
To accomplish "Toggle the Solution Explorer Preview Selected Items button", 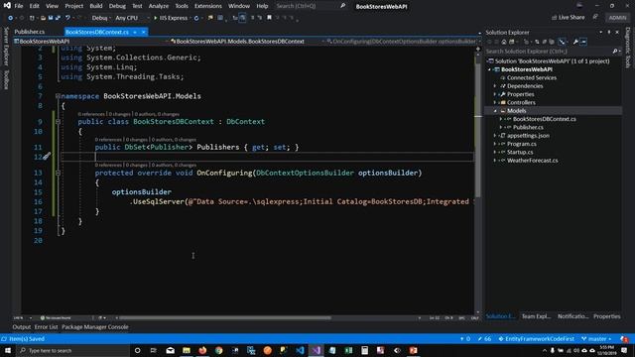I will click(x=583, y=42).
